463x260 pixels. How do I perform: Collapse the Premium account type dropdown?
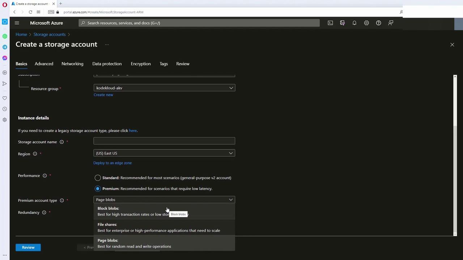click(x=164, y=200)
